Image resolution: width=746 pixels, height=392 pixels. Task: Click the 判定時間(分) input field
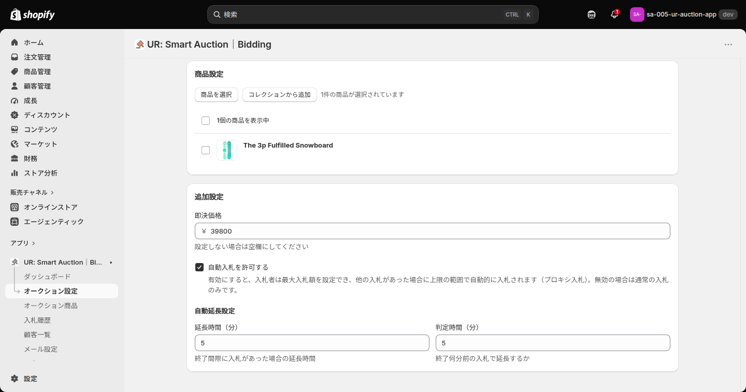(553, 343)
